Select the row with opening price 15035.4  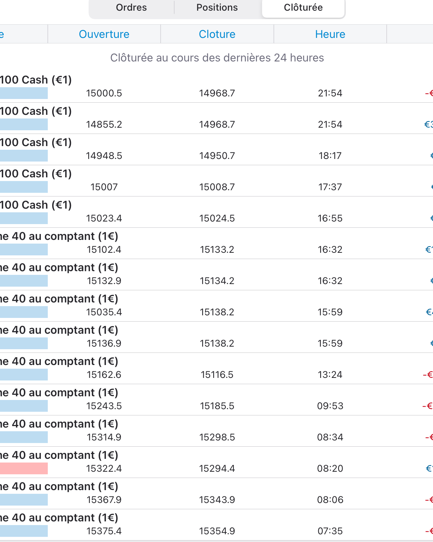104,312
